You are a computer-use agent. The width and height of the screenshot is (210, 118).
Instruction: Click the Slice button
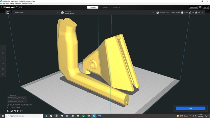[x=190, y=108]
